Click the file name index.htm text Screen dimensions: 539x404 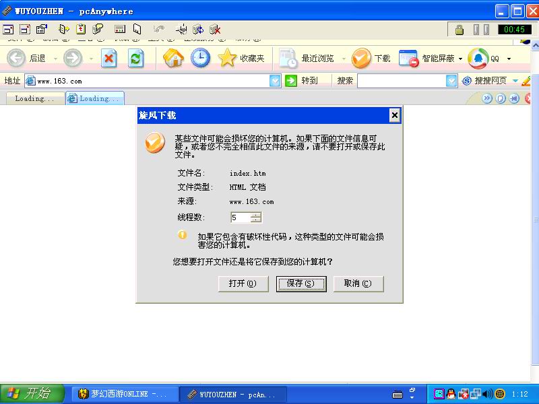[x=247, y=173]
